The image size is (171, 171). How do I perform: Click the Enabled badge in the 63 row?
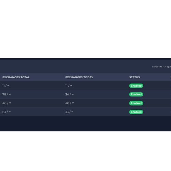point(136,112)
